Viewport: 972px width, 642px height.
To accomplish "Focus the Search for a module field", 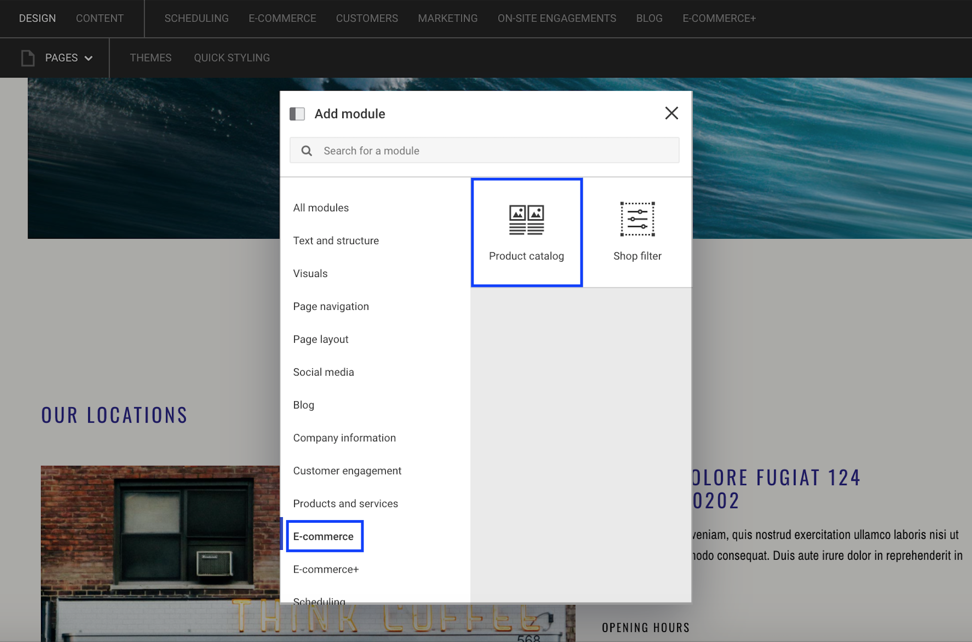I will (x=484, y=150).
